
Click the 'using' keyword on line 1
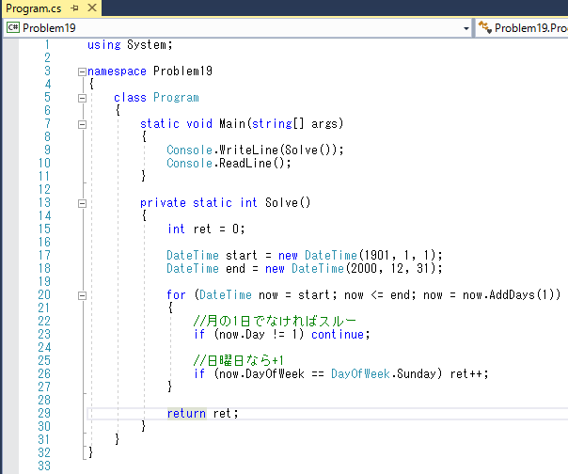click(x=104, y=45)
